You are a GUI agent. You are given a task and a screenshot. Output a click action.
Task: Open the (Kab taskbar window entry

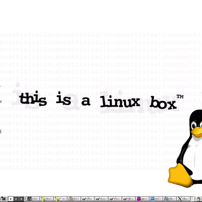(47, 199)
